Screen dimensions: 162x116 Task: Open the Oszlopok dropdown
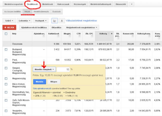pyautogui.click(x=41, y=21)
